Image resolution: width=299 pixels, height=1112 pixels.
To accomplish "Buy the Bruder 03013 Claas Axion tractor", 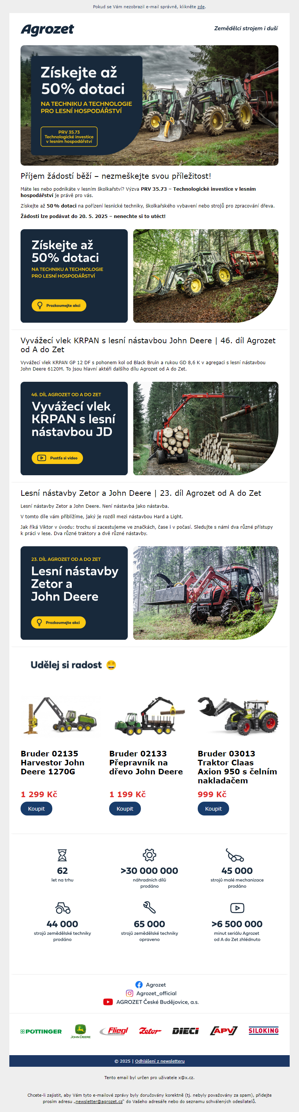I will pos(213,808).
